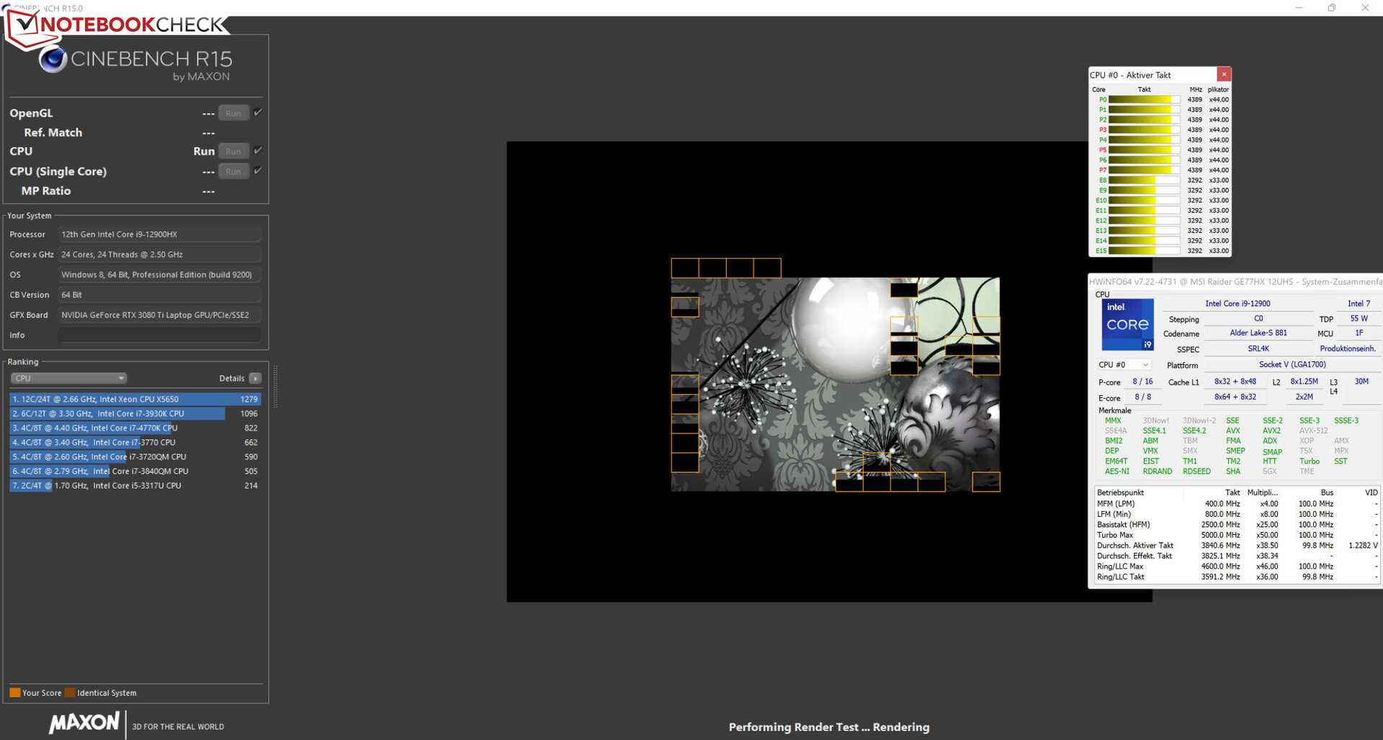
Task: Click the Your Score orange legend swatch
Action: [x=14, y=693]
